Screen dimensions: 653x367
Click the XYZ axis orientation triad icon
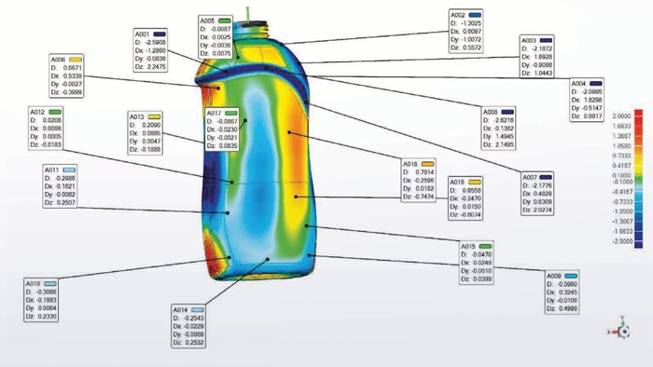click(620, 330)
